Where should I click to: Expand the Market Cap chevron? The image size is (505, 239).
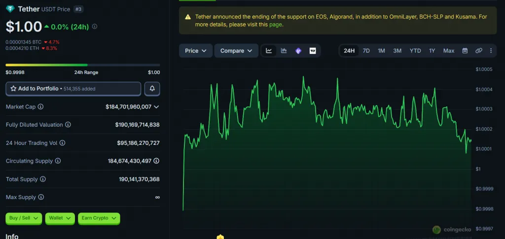(x=156, y=106)
